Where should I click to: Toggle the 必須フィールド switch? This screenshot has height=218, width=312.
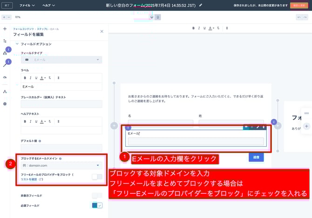pos(97,205)
